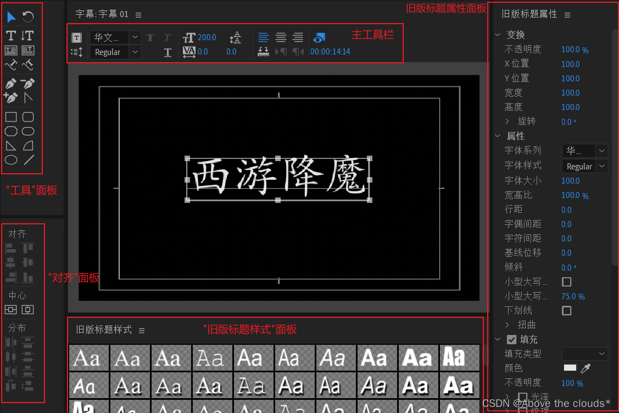Select the Vertical Type tool
The height and width of the screenshot is (413, 619).
coord(27,36)
